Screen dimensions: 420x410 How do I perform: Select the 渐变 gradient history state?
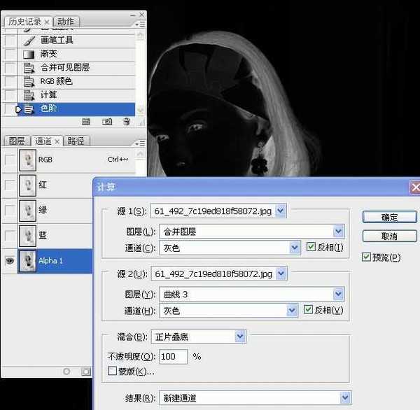point(49,54)
